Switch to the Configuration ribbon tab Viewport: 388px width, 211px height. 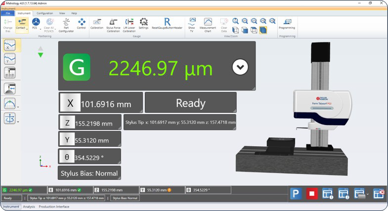pyautogui.click(x=45, y=13)
